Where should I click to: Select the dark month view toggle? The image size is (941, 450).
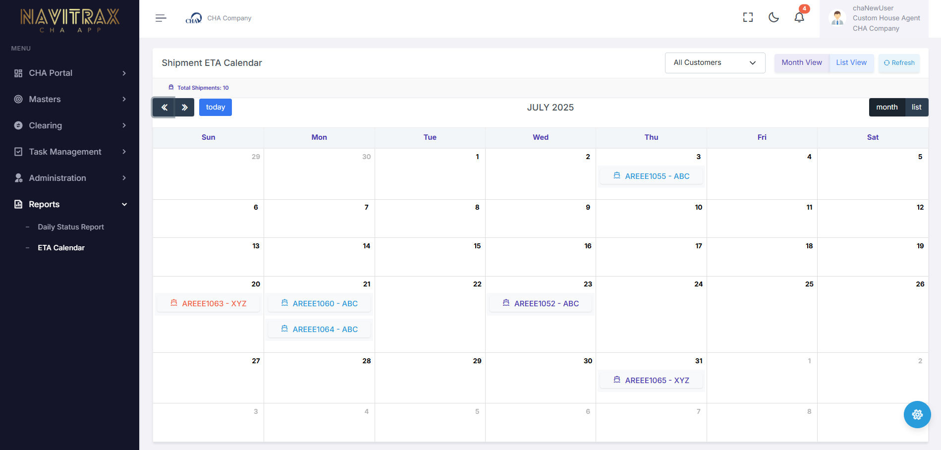tap(886, 108)
